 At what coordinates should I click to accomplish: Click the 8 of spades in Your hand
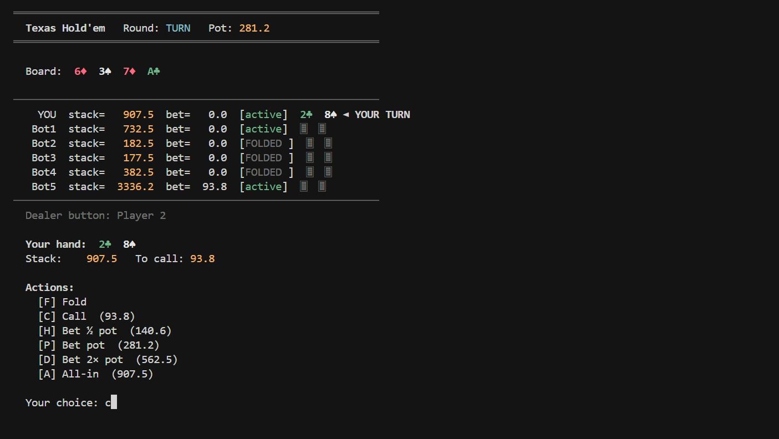[129, 244]
